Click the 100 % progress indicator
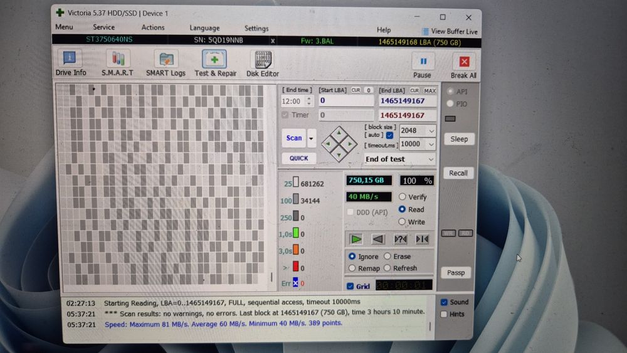627x353 pixels. (417, 181)
